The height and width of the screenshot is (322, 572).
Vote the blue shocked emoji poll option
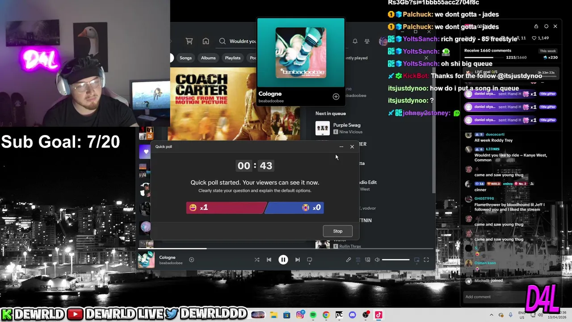295,208
